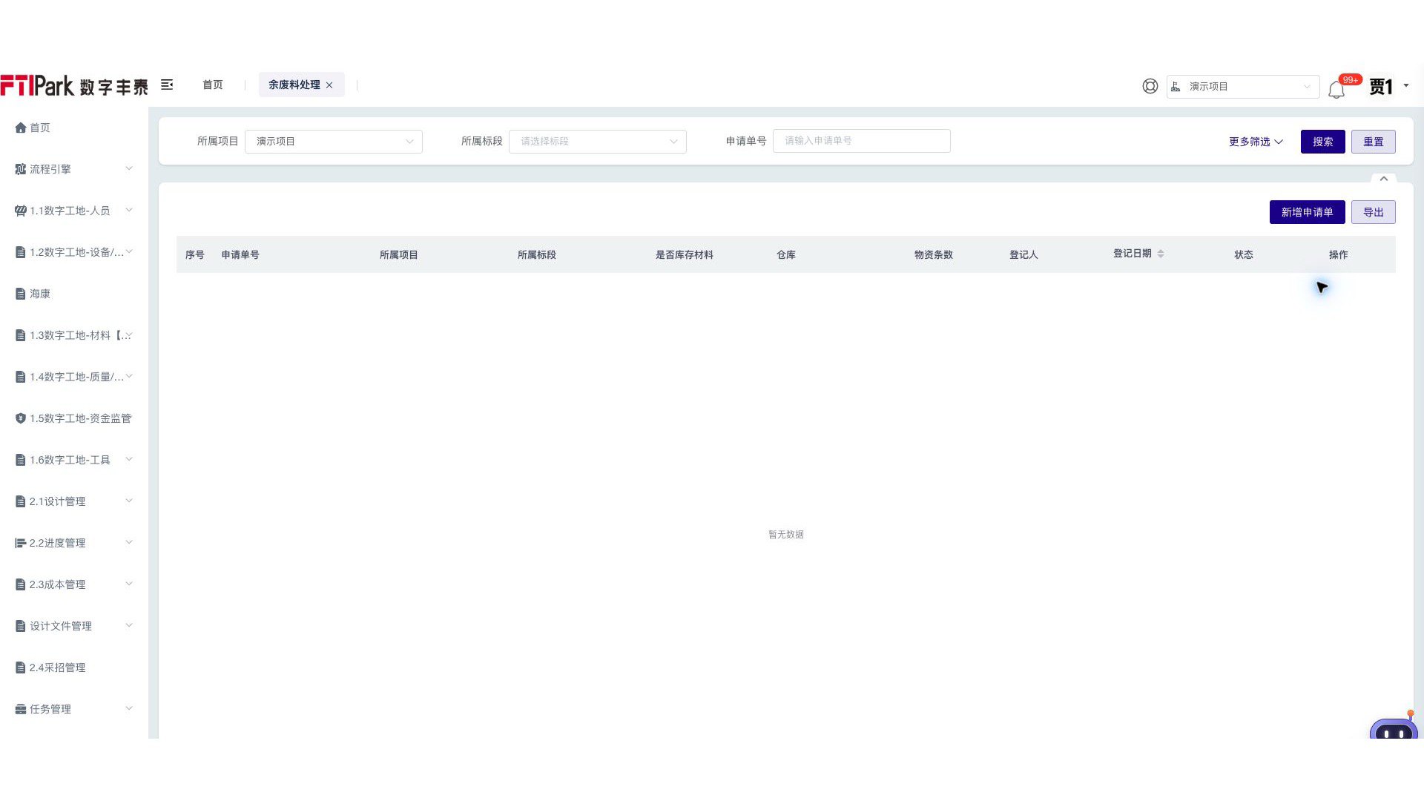The height and width of the screenshot is (801, 1424).
Task: Click the 任务管理 sidebar icon
Action: (21, 709)
